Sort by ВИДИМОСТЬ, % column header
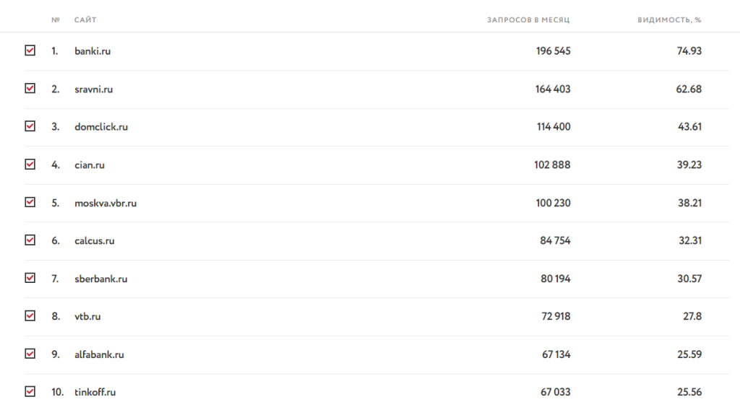 (x=669, y=19)
